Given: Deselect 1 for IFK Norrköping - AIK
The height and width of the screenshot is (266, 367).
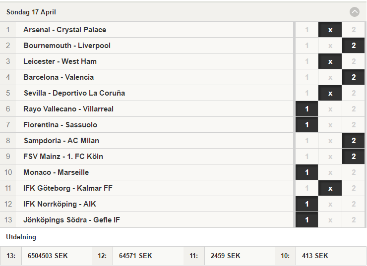Looking at the screenshot, I should 306,204.
